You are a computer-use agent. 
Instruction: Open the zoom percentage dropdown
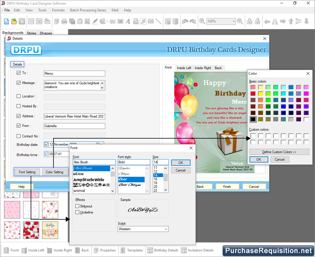(x=234, y=21)
